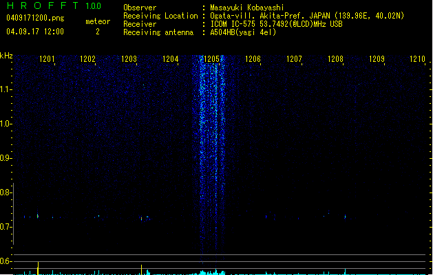Click the 1209 time axis marker
Image resolution: width=433 pixels, height=275 pixels.
pyautogui.click(x=377, y=59)
